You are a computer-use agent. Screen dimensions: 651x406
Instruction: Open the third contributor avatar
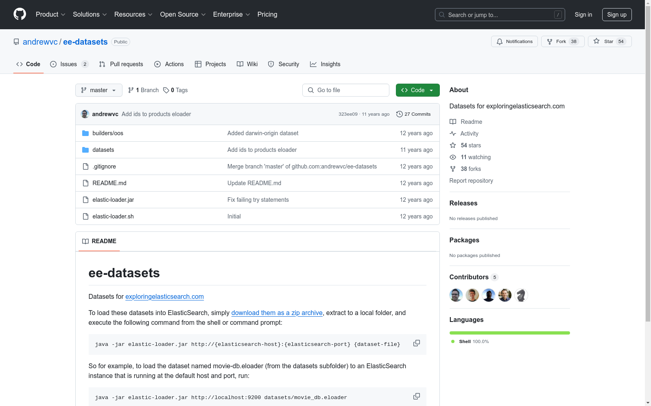[x=489, y=295]
